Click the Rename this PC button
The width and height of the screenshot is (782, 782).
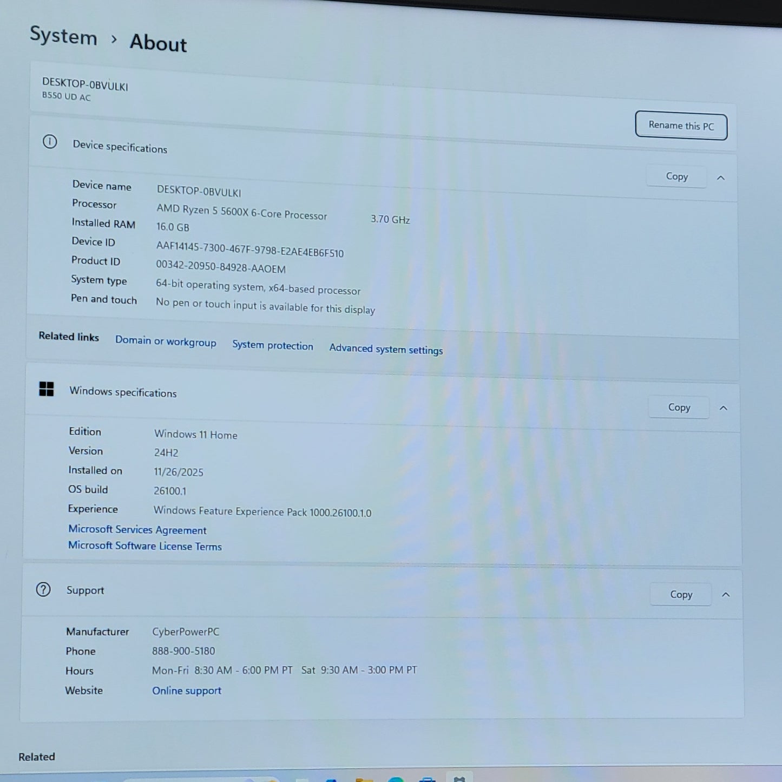(x=681, y=126)
